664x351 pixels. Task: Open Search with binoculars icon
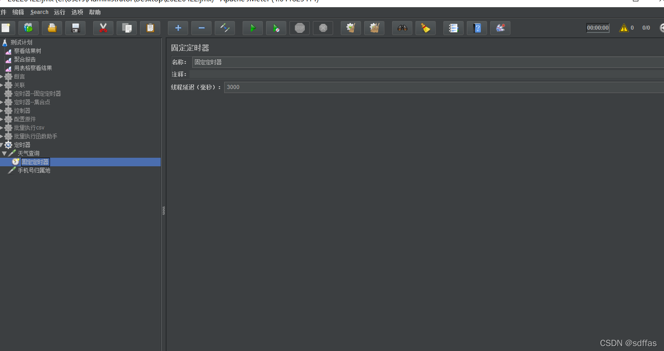402,28
